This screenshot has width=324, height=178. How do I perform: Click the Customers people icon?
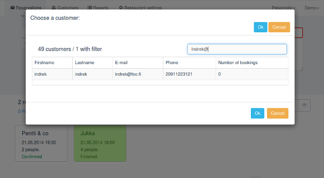coord(54,8)
